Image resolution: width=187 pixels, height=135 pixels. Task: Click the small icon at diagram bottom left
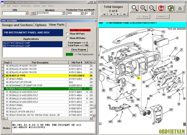pos(100,124)
